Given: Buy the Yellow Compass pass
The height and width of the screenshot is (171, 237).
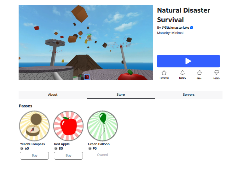Looking at the screenshot, I should [34, 156].
